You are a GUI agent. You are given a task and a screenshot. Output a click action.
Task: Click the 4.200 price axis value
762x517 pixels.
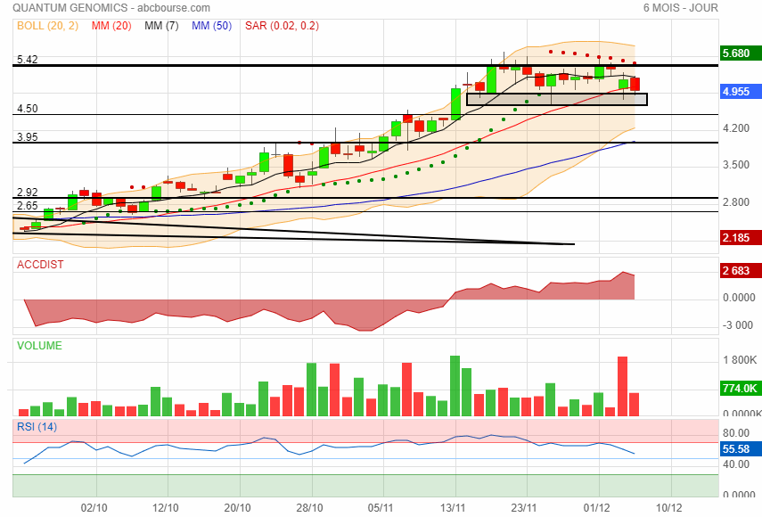pos(736,128)
